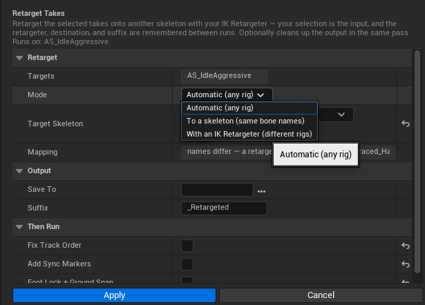Select the Mode label row
Viewport: 425px width, 305px height.
pos(37,95)
